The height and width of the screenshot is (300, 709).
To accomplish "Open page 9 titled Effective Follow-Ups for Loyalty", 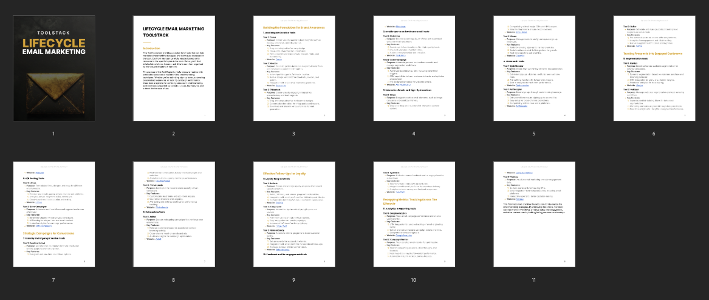I will tap(293, 214).
